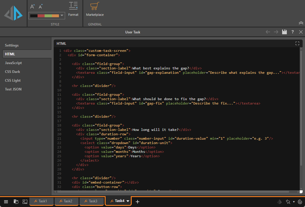The height and width of the screenshot is (207, 305).
Task: Expand the HTML editor to fullscreen
Action: click(x=297, y=43)
